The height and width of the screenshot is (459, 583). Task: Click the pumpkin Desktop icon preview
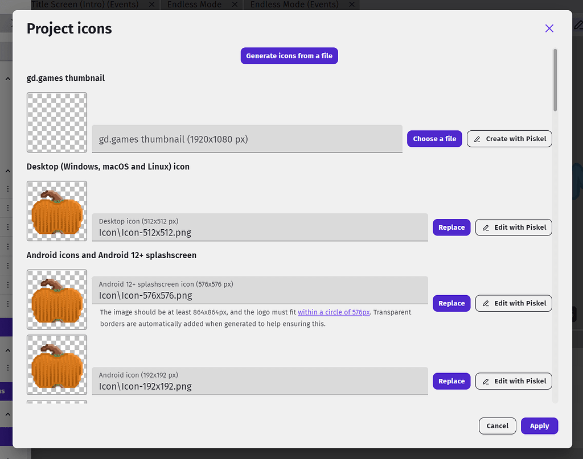pos(56,211)
